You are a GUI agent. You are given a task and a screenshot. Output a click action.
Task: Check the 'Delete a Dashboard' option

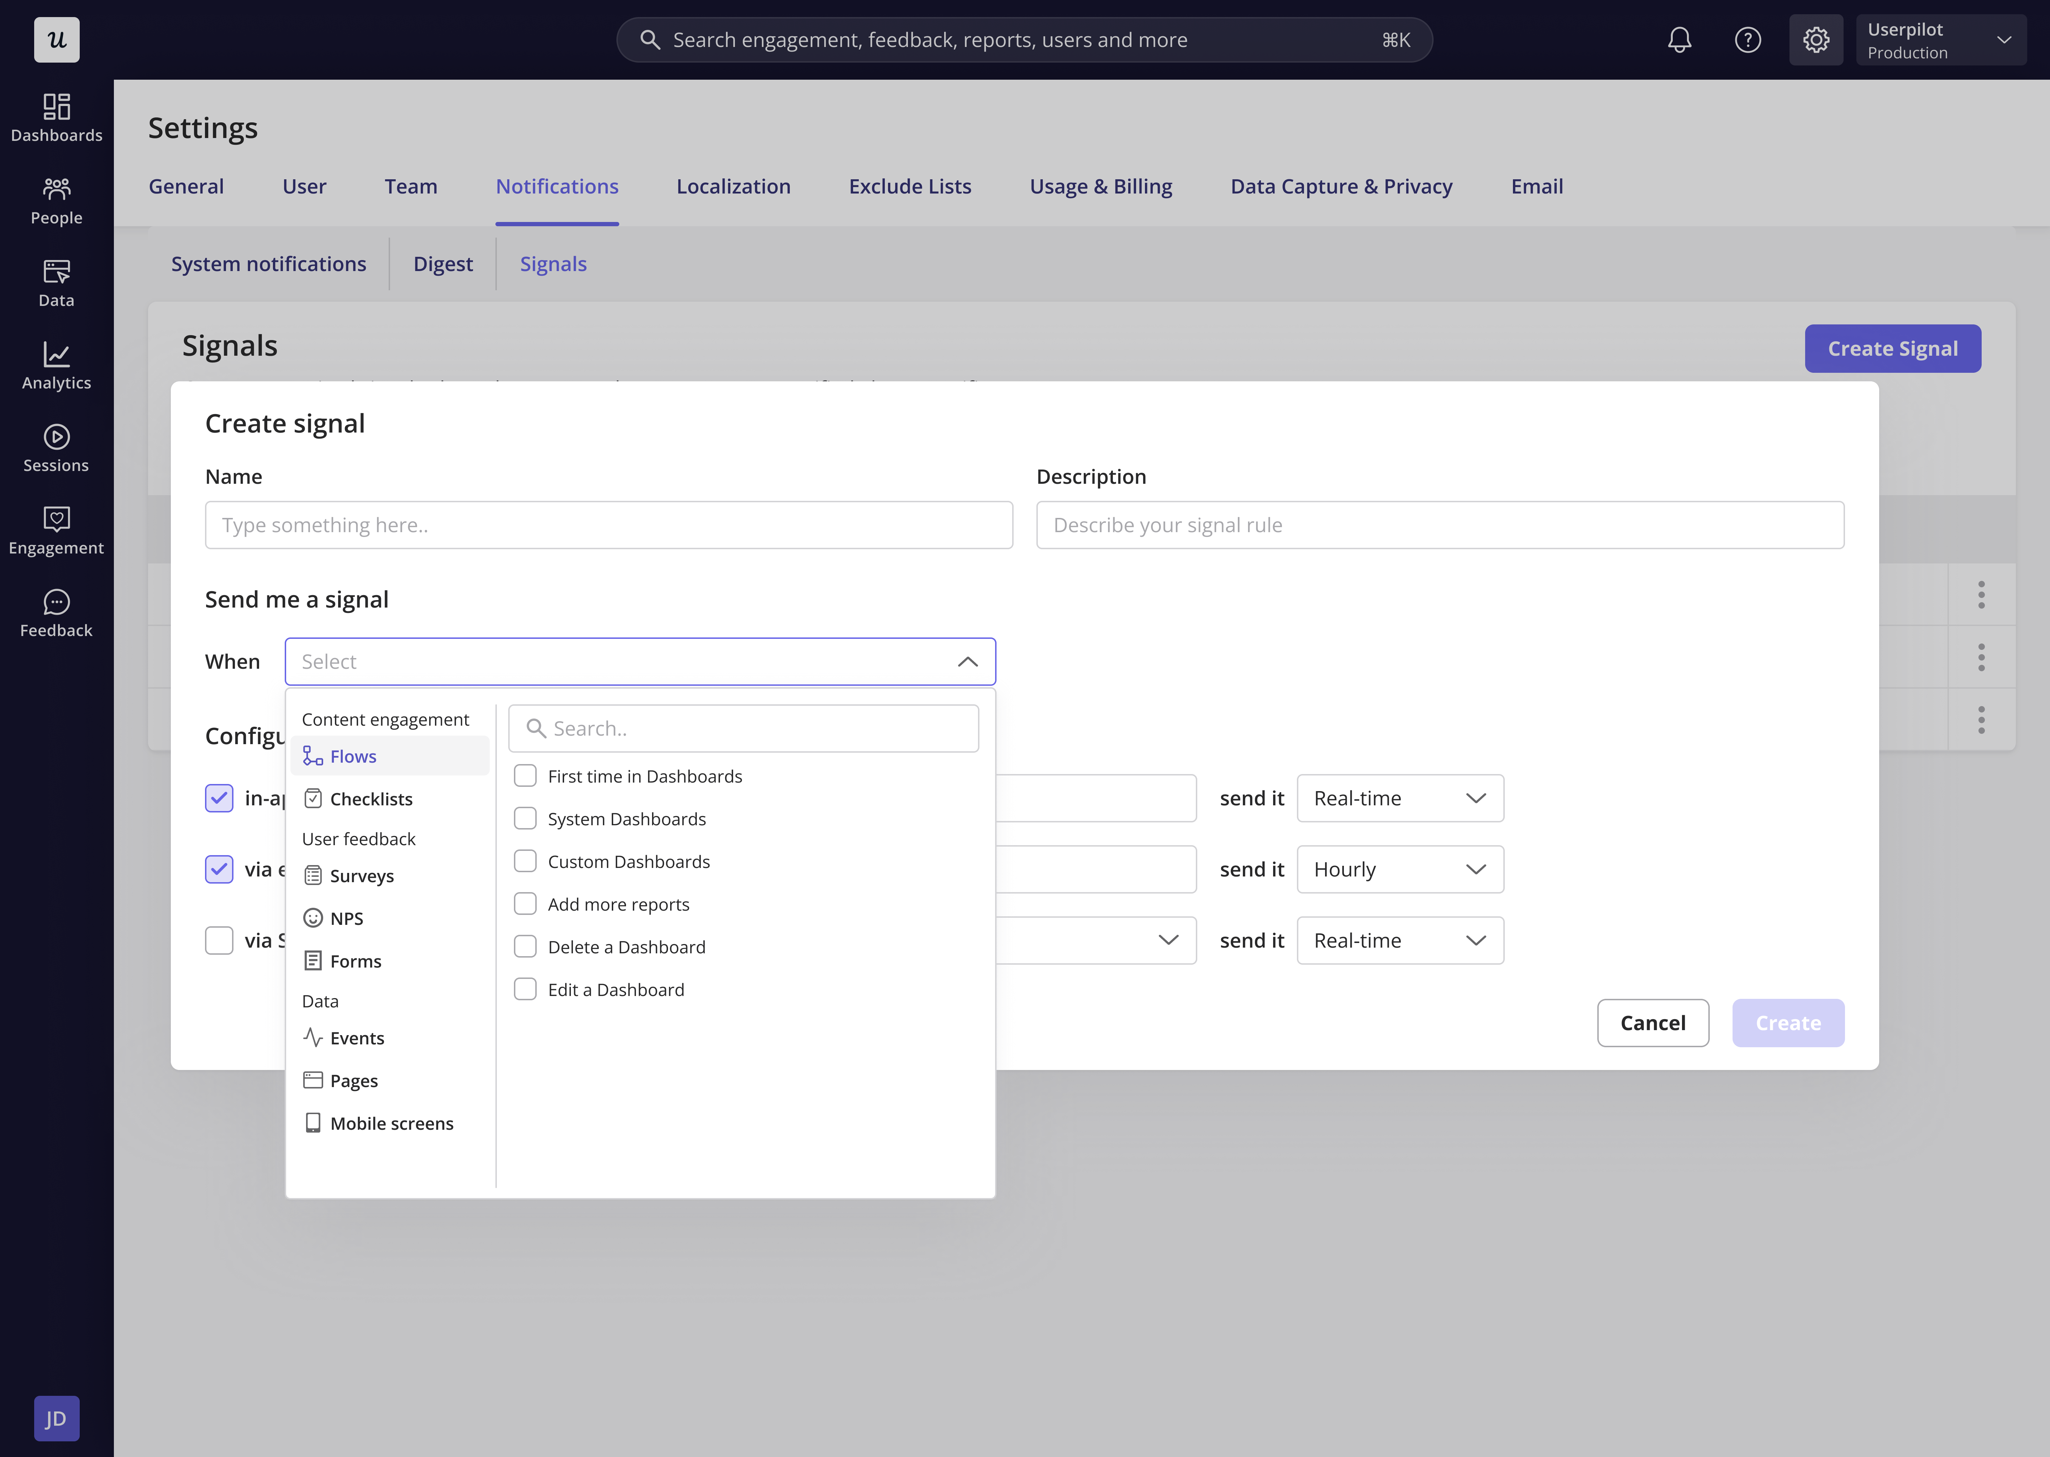525,947
